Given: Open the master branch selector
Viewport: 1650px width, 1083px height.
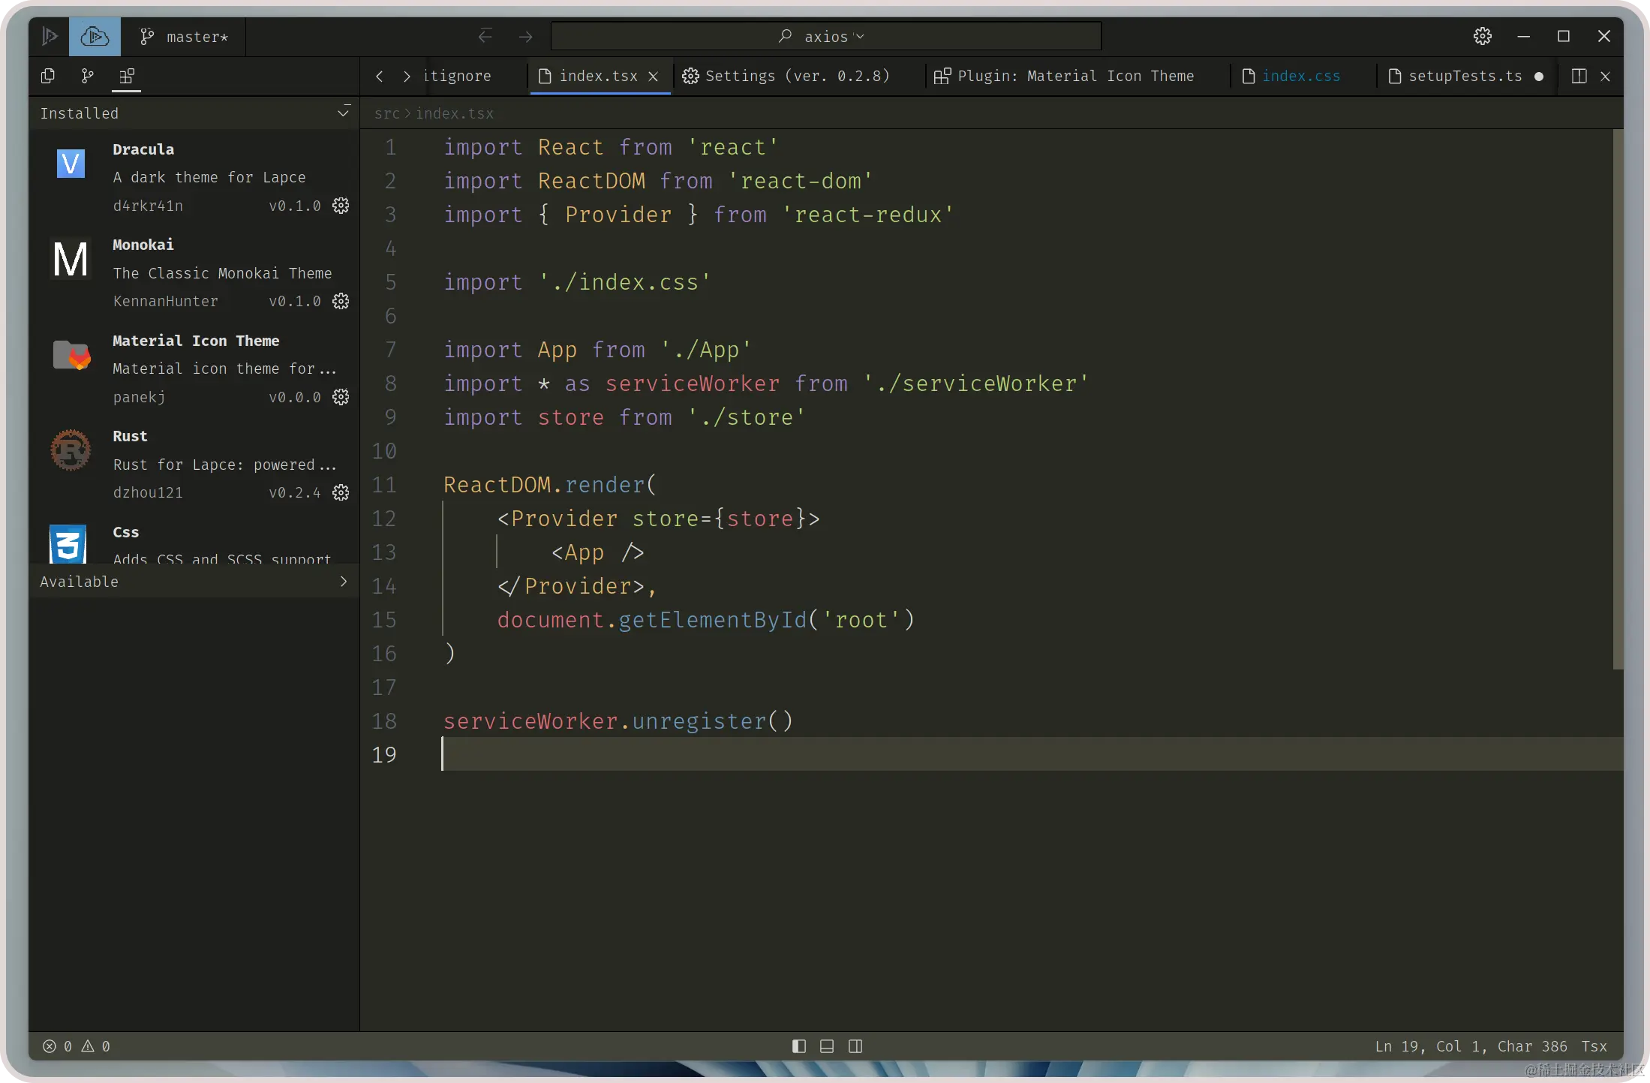Looking at the screenshot, I should point(184,37).
